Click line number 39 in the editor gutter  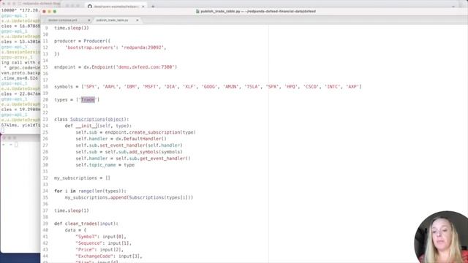(x=45, y=224)
